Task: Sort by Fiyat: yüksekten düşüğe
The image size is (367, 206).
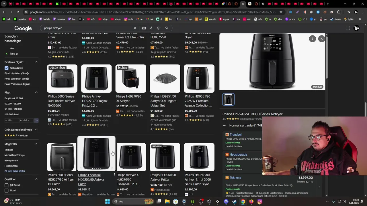Action: tap(17, 79)
